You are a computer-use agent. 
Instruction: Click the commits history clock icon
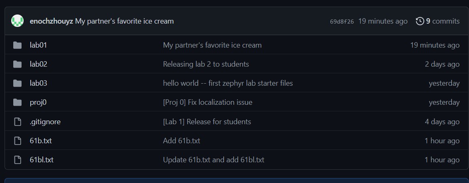420,21
